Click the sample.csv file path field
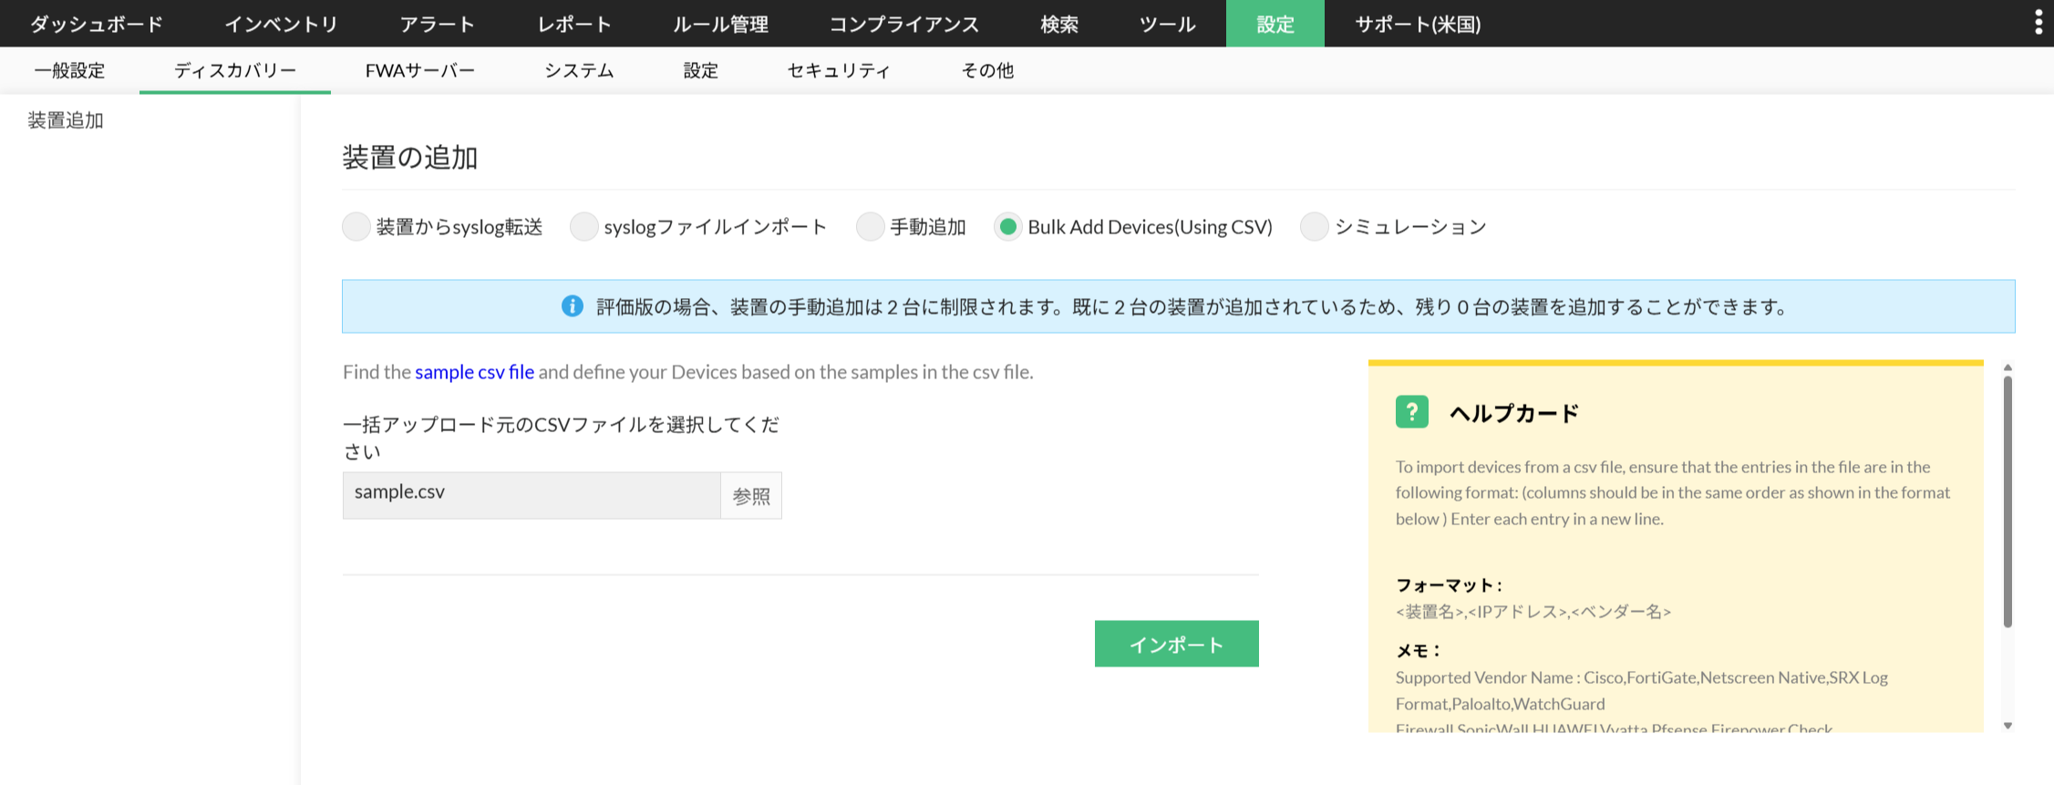 [532, 495]
